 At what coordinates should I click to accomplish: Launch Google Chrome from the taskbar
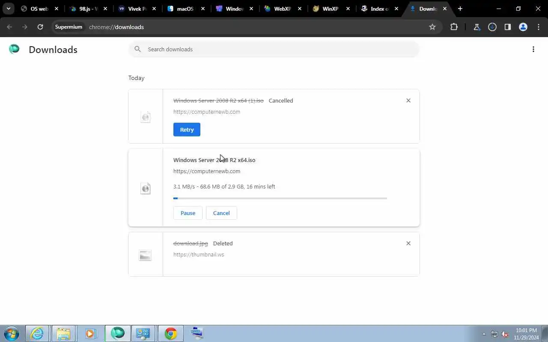(171, 333)
